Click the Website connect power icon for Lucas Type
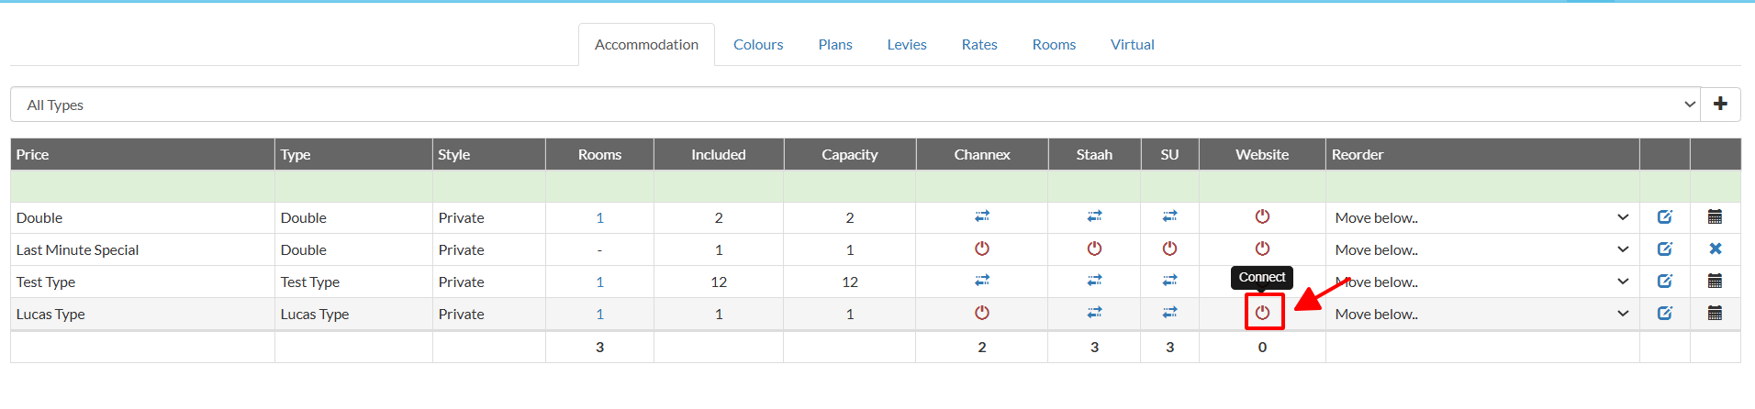Image resolution: width=1755 pixels, height=409 pixels. click(x=1263, y=313)
